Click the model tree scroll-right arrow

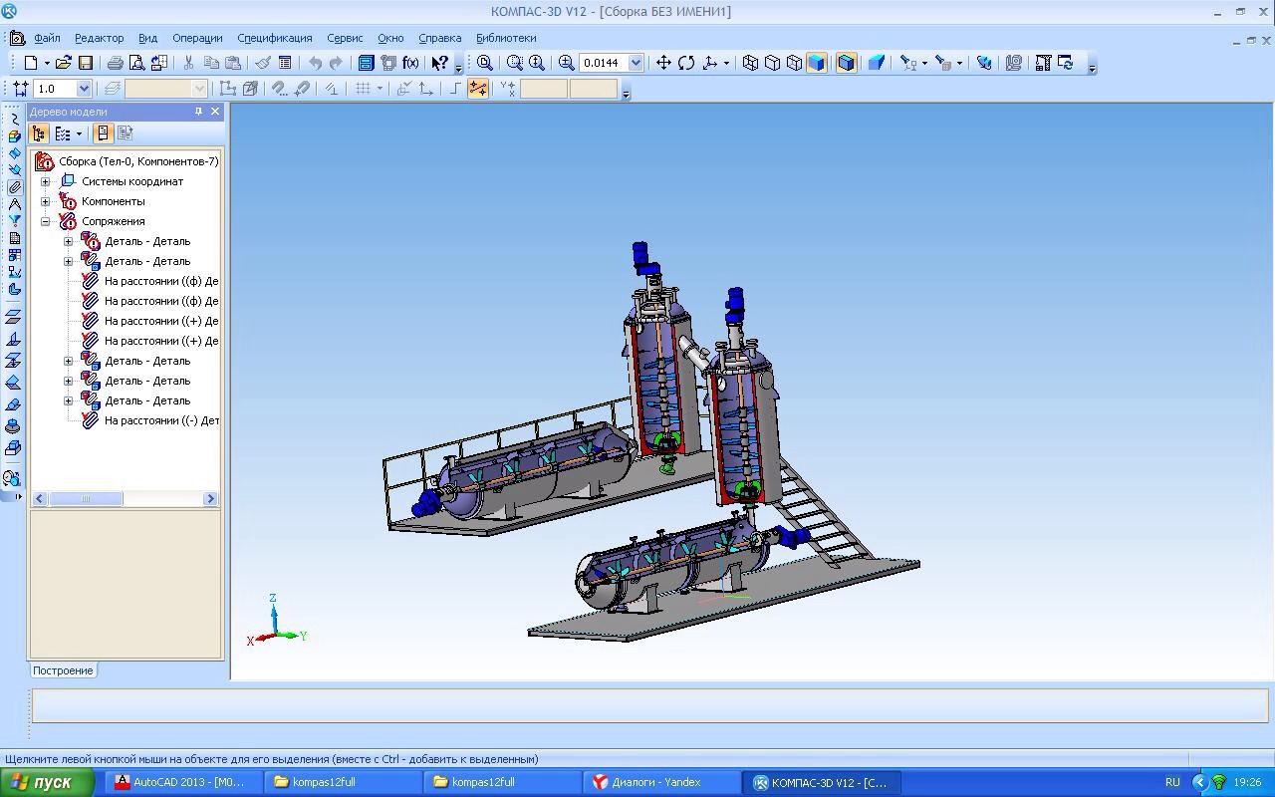pos(210,498)
